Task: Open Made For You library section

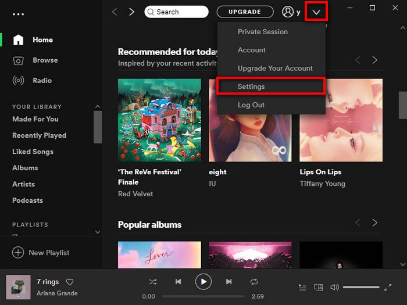Action: pyautogui.click(x=35, y=119)
